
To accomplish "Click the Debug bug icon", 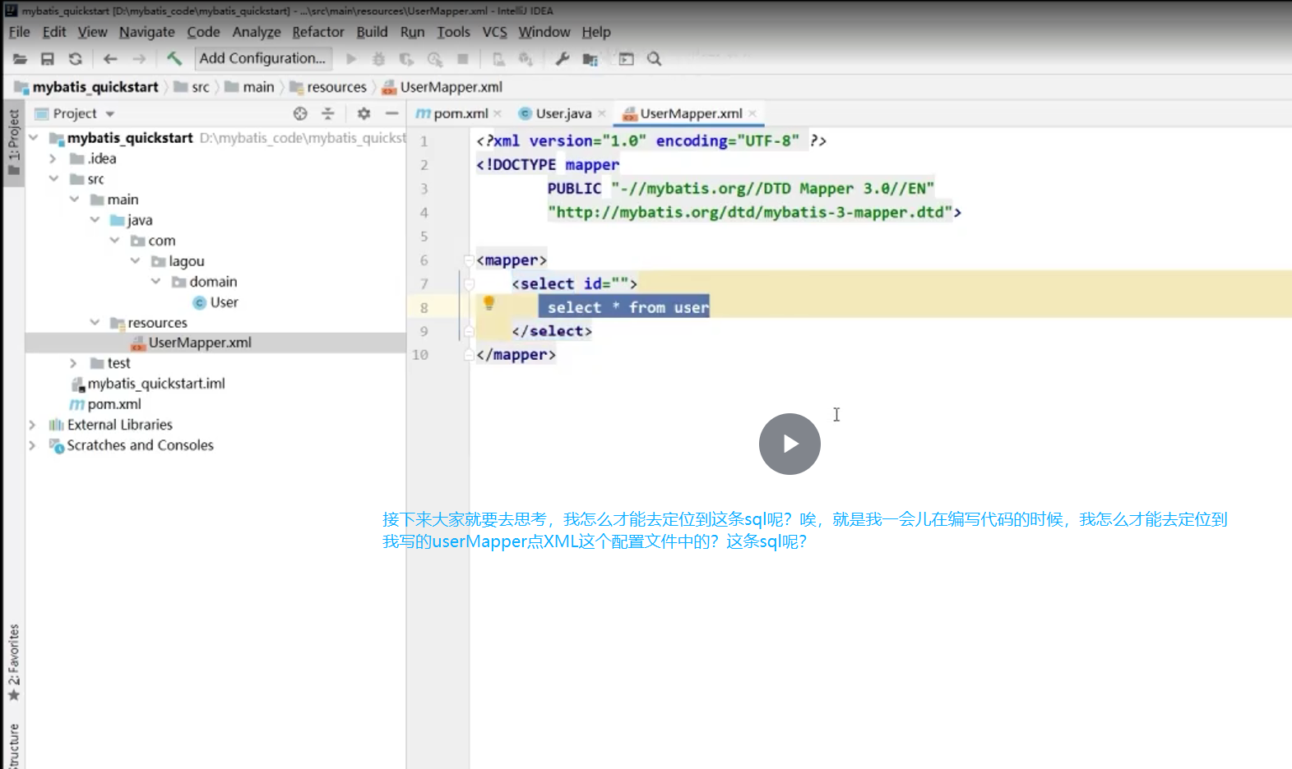I will [x=378, y=59].
